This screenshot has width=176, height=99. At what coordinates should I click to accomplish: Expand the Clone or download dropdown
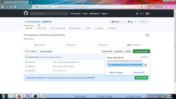point(141,51)
